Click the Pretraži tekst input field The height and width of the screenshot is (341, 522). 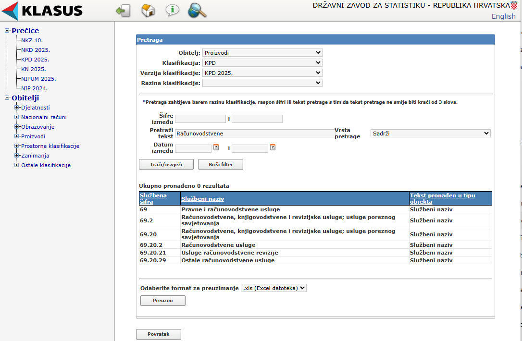point(254,134)
